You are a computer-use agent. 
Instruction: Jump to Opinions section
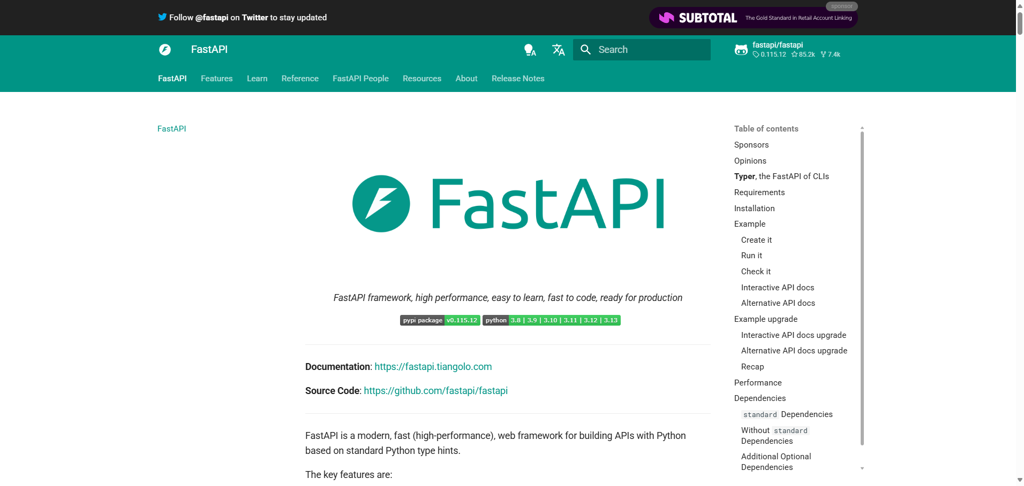coord(750,161)
